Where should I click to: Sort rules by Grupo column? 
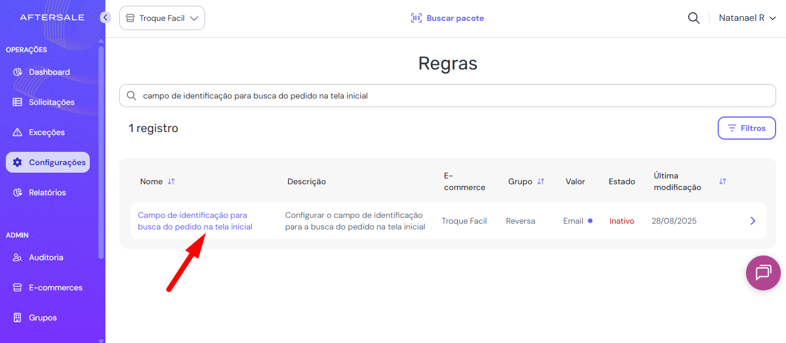(540, 181)
